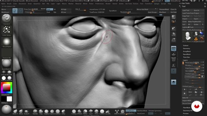Click the BPR render icon on right shelf

[174, 17]
